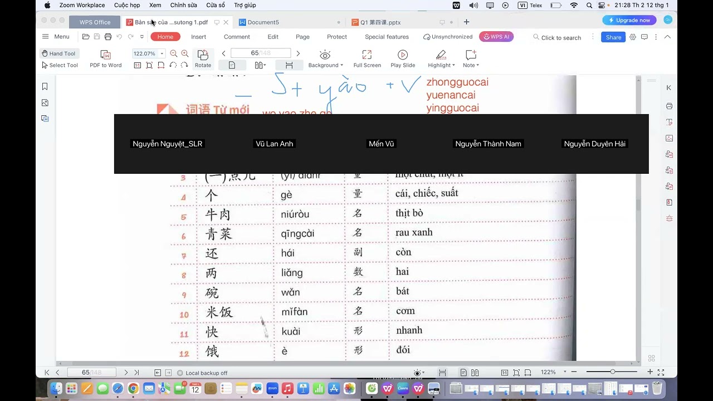The height and width of the screenshot is (401, 713).
Task: Open the 122% zoom dropdown in status bar
Action: pyautogui.click(x=565, y=372)
